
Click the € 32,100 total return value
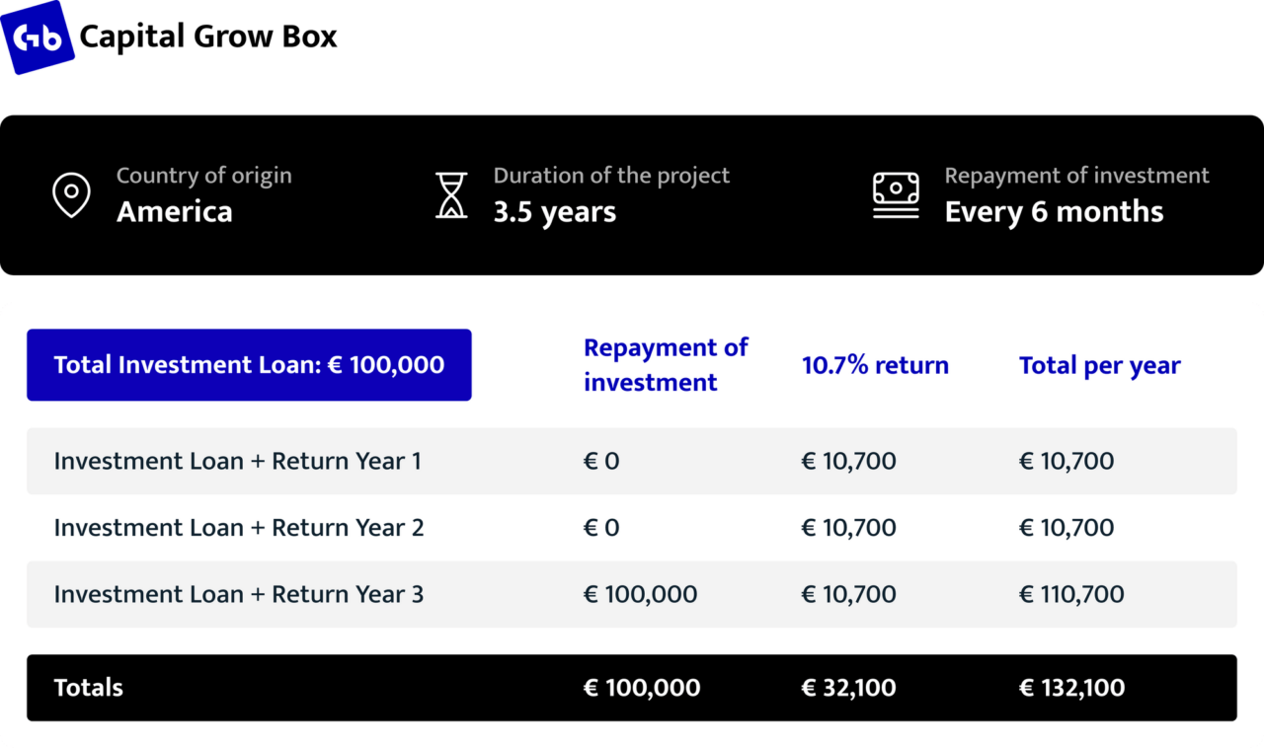[849, 688]
